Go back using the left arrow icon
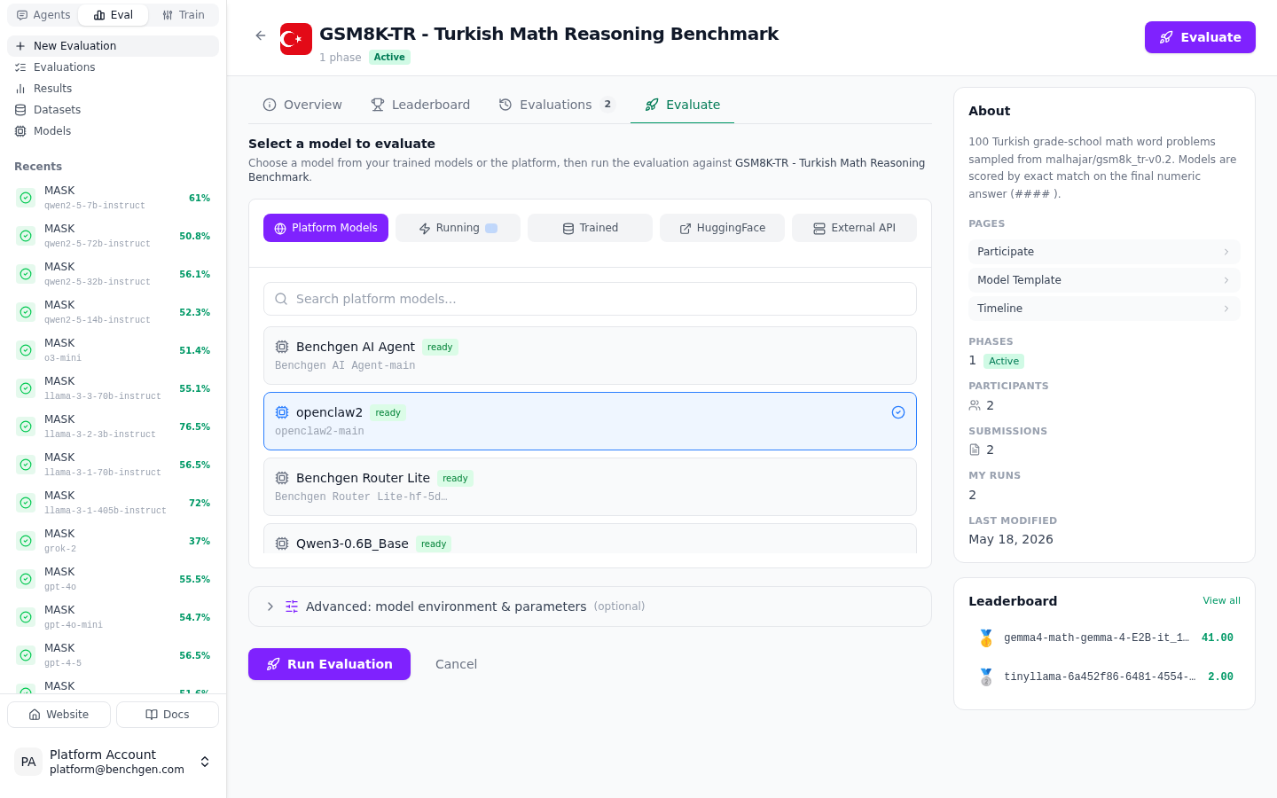The width and height of the screenshot is (1277, 798). point(261,35)
